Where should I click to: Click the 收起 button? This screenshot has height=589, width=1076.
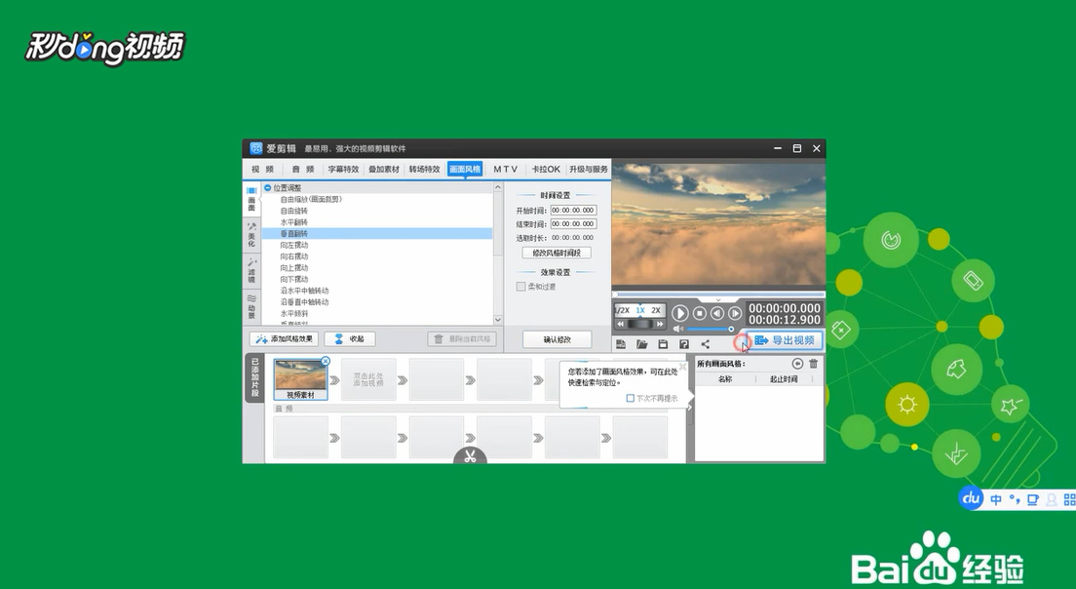[349, 339]
